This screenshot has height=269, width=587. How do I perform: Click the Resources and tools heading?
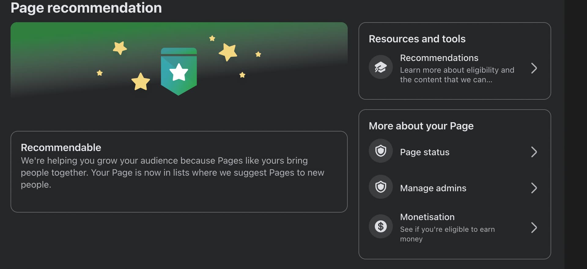tap(417, 39)
